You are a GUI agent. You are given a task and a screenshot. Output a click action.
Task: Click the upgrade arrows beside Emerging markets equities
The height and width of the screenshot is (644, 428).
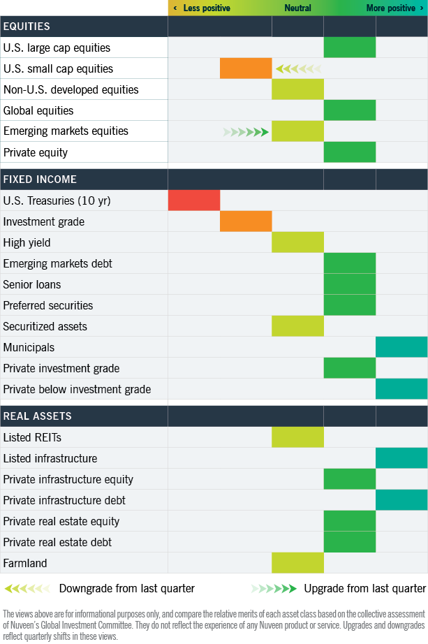pyautogui.click(x=246, y=132)
